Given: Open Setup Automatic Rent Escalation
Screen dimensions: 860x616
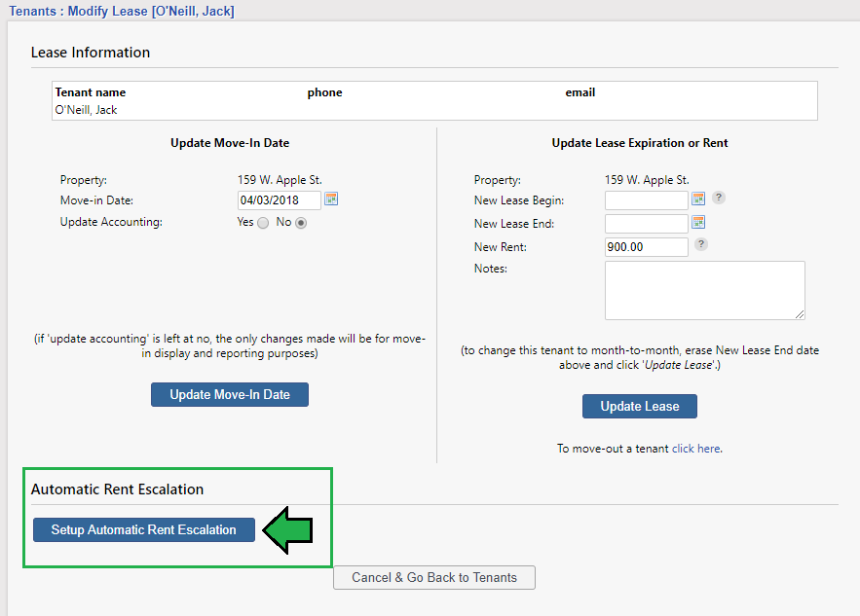Looking at the screenshot, I should pyautogui.click(x=144, y=530).
